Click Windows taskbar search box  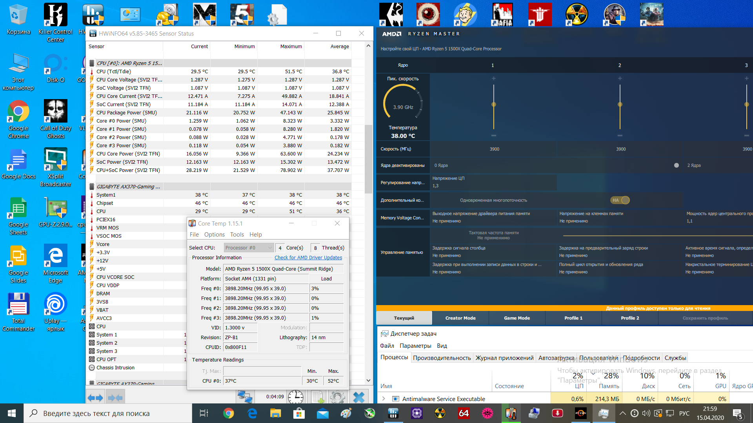pos(108,413)
